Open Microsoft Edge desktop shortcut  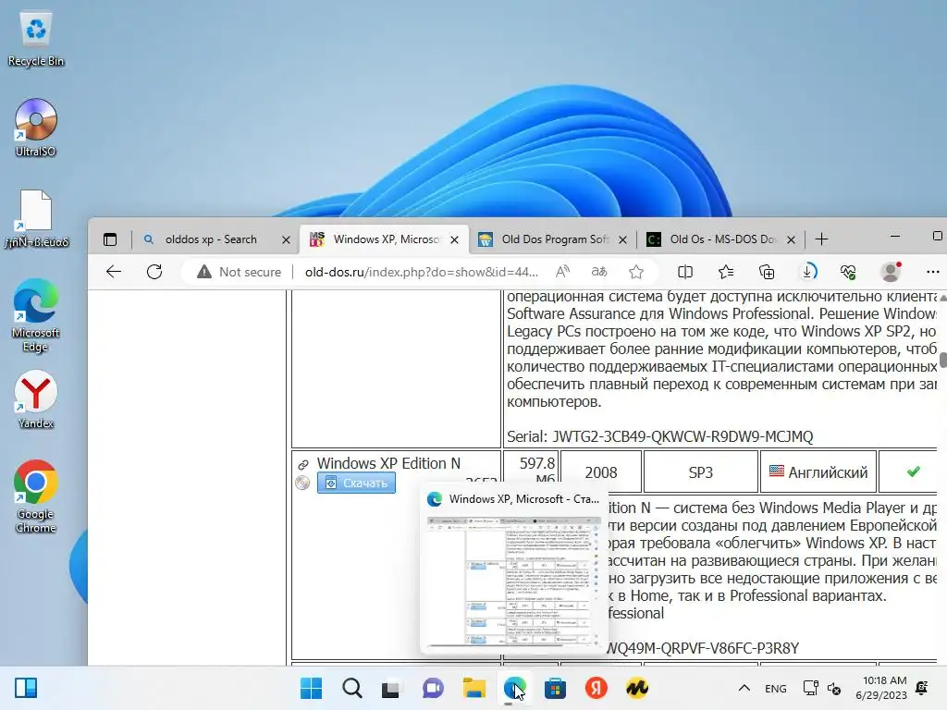(x=36, y=316)
